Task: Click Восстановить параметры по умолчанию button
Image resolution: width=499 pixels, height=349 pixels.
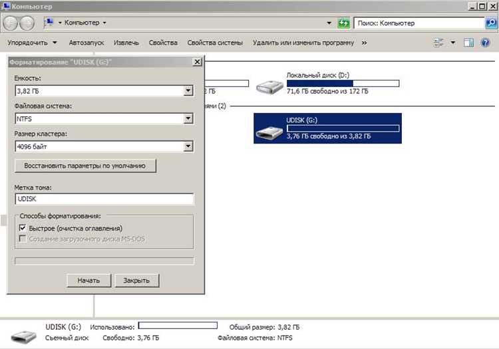Action: 85,166
